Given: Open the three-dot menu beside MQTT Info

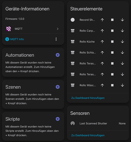Looking at the screenshot, I should (56, 39).
